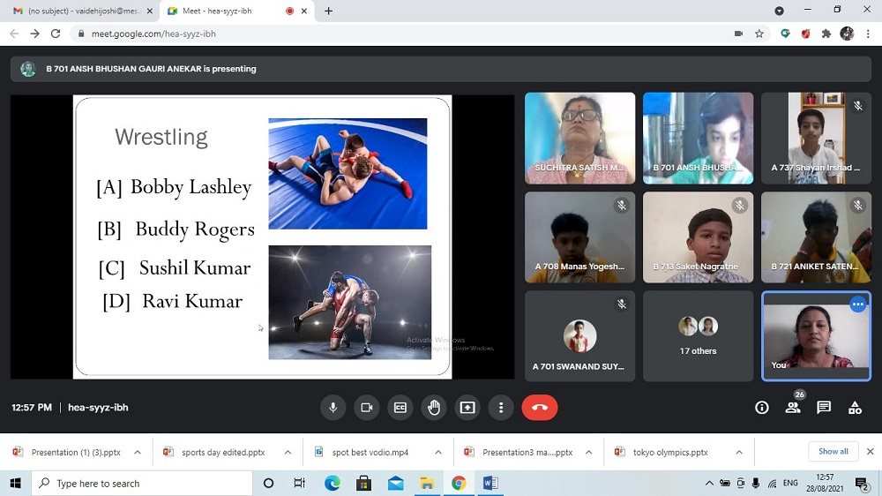Screen dimensions: 882x496
Task: Click the red Leave call button
Action: 540,408
